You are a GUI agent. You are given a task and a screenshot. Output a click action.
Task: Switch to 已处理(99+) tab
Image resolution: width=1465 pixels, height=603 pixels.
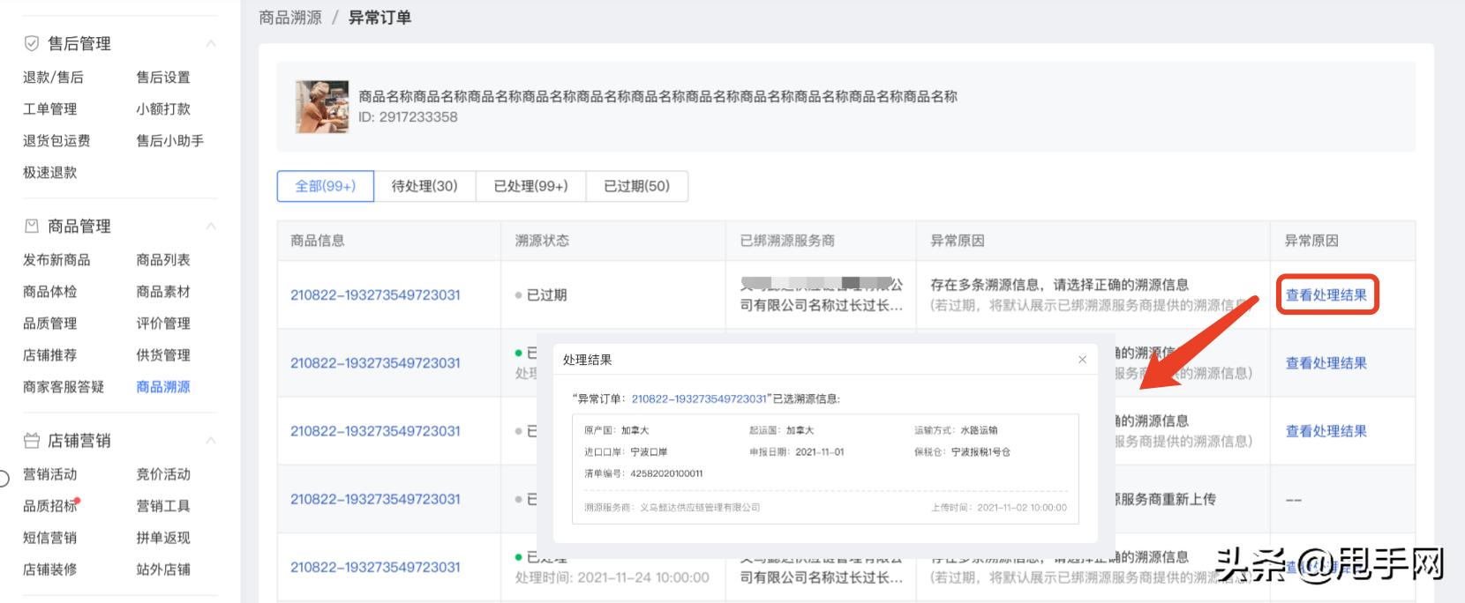pos(530,186)
